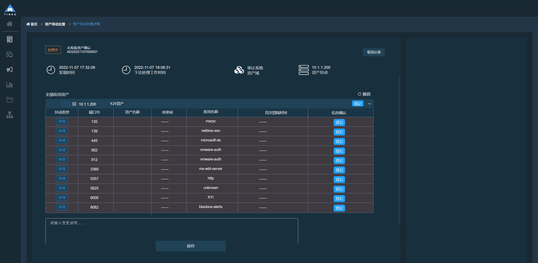Click the detail panel vertical scrollbar
The image size is (538, 263).
399,150
